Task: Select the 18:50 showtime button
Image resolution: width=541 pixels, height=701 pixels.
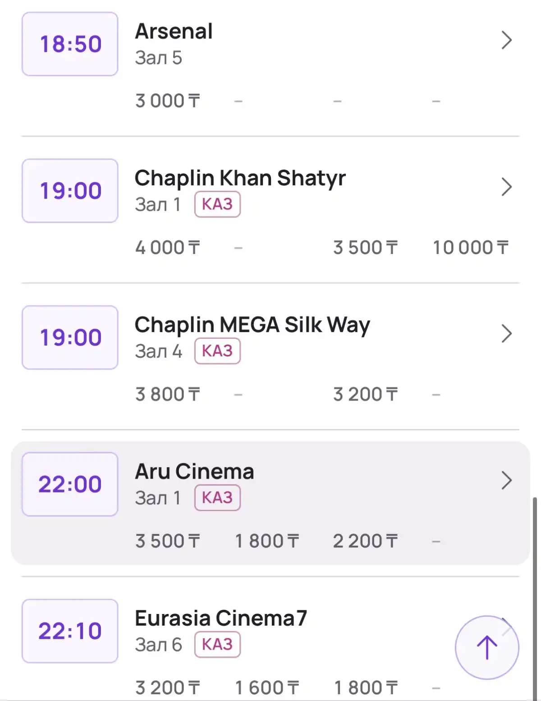Action: click(70, 44)
